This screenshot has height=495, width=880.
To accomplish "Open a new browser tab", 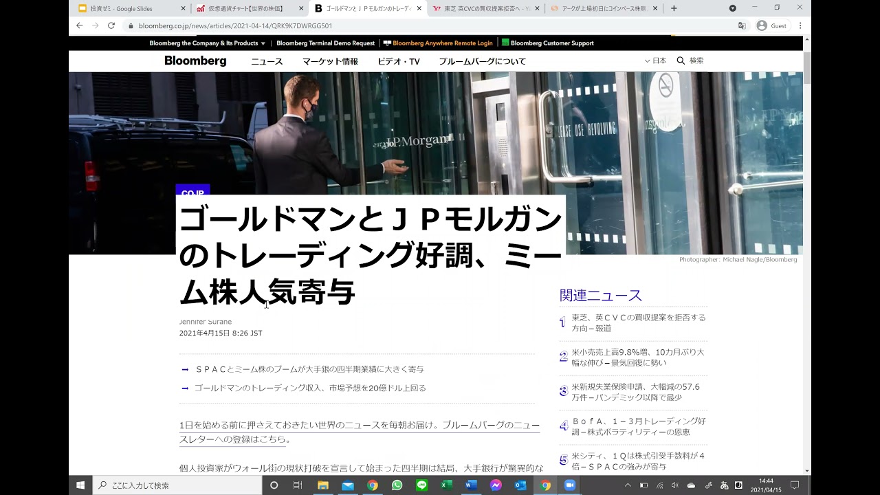I will coord(674,8).
